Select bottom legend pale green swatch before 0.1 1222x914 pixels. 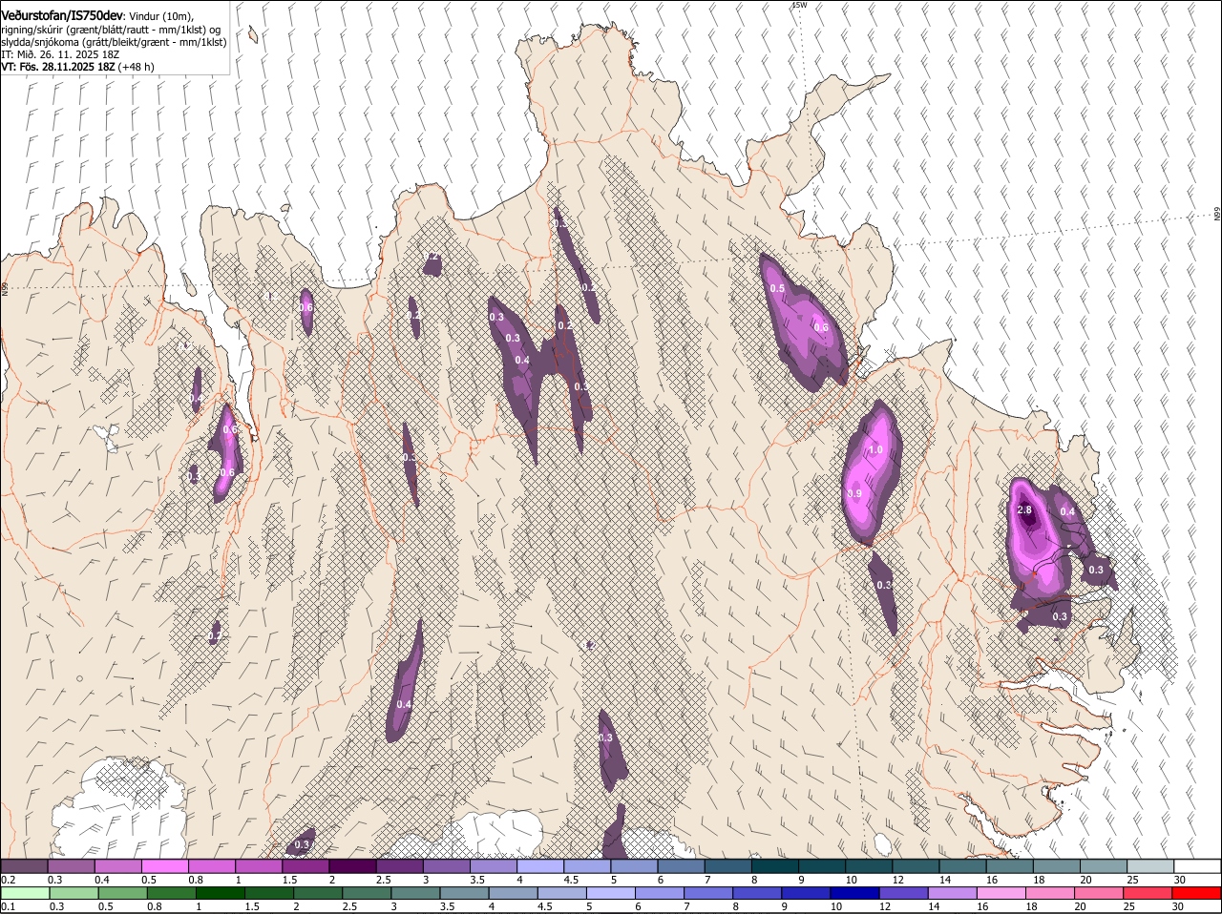(24, 893)
